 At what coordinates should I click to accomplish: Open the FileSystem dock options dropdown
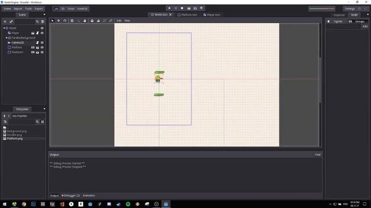point(44,109)
